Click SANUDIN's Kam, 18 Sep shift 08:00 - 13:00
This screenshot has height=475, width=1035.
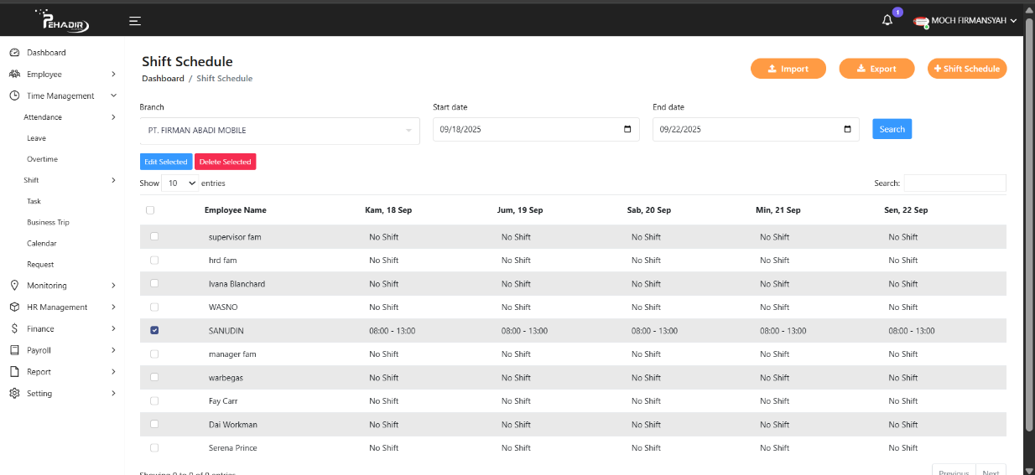393,331
